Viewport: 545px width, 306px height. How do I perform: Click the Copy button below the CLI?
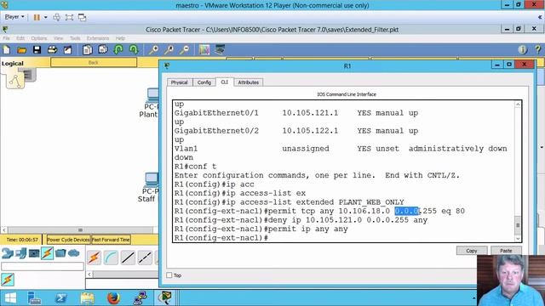[x=472, y=251]
